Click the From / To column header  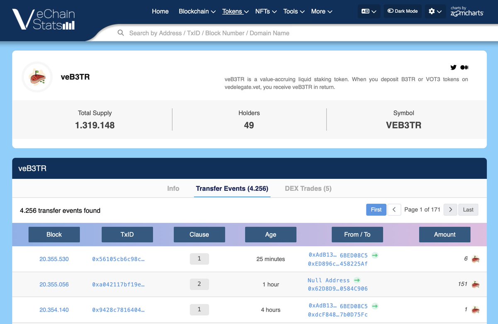tap(357, 234)
